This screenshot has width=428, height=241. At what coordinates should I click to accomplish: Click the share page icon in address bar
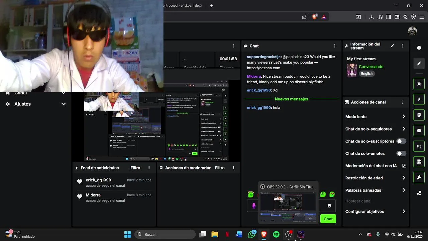(304, 17)
